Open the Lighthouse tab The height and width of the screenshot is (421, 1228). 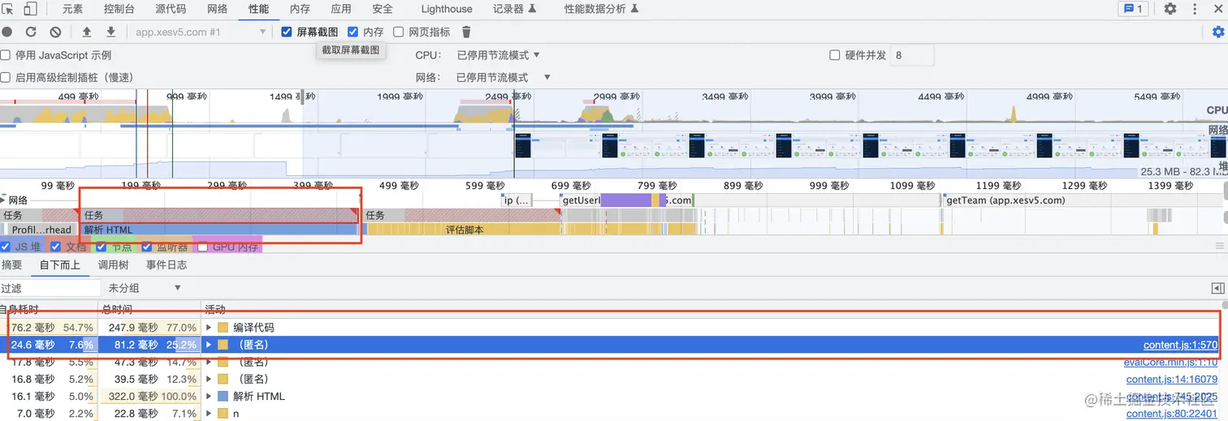[x=447, y=9]
